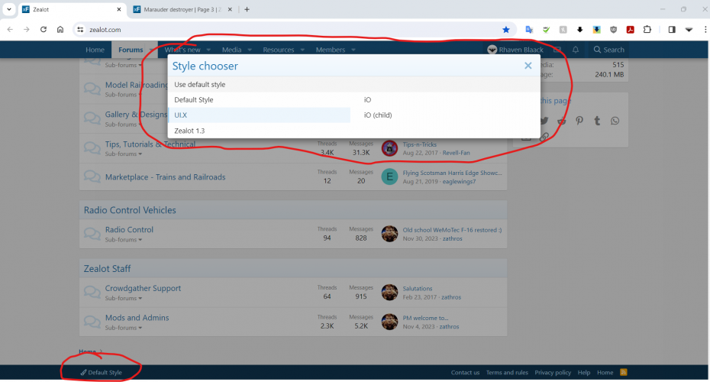Open the Extensions puzzle-piece menu
The image size is (710, 382).
pyautogui.click(x=647, y=30)
